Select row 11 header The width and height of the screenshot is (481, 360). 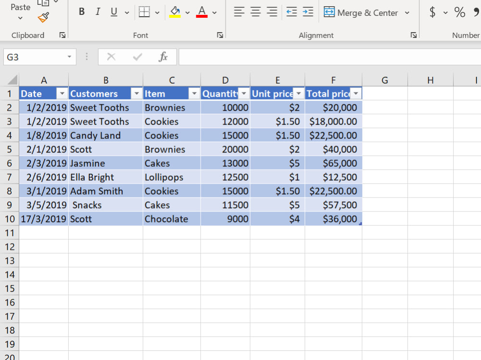tap(9, 233)
